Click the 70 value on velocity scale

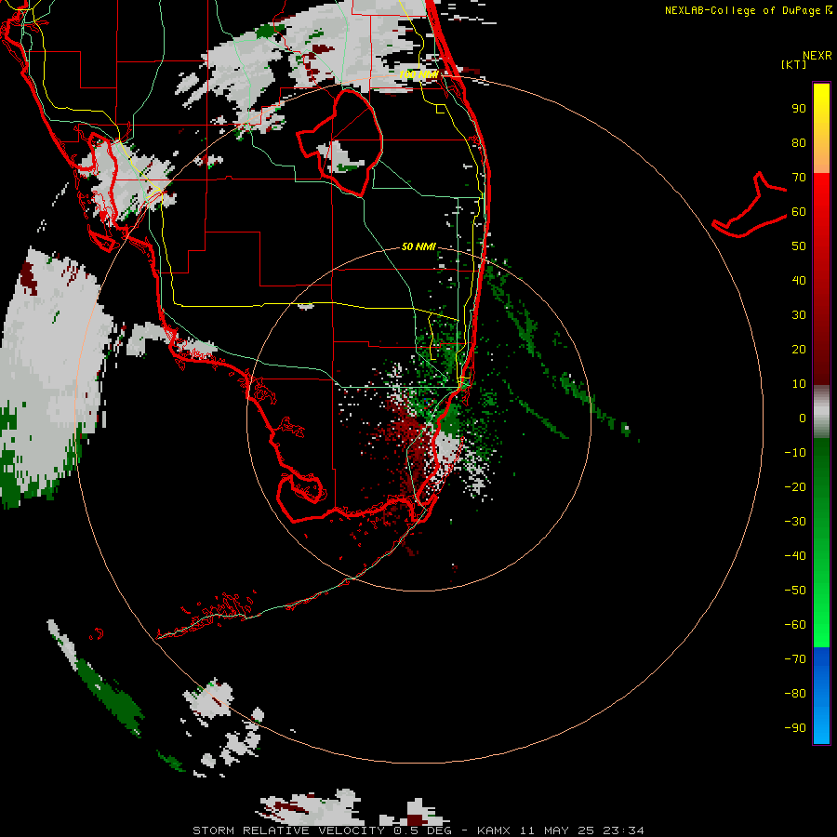point(799,178)
